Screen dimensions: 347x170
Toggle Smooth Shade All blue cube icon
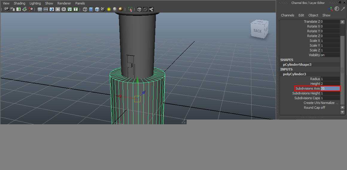[x=91, y=9]
